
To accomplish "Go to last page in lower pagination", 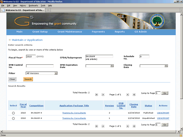I will pyautogui.click(x=134, y=126).
